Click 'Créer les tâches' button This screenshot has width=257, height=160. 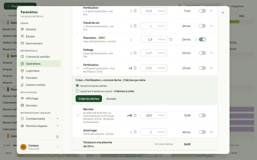(89, 98)
